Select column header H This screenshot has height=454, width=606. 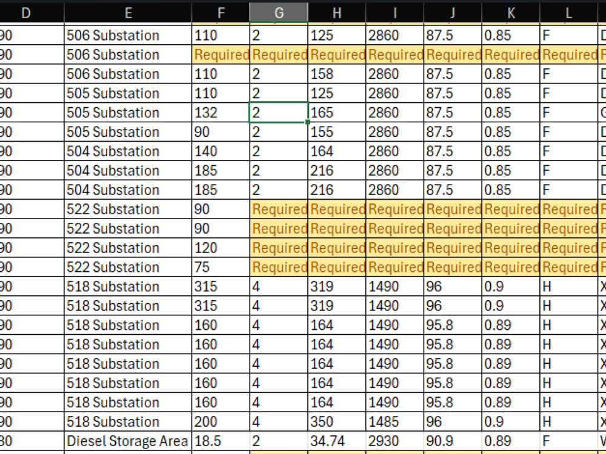pos(337,13)
